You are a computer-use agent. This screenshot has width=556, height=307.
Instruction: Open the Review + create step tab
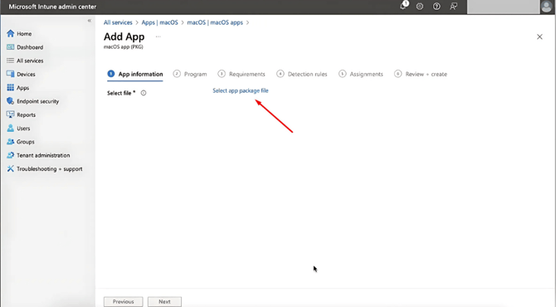pyautogui.click(x=421, y=74)
